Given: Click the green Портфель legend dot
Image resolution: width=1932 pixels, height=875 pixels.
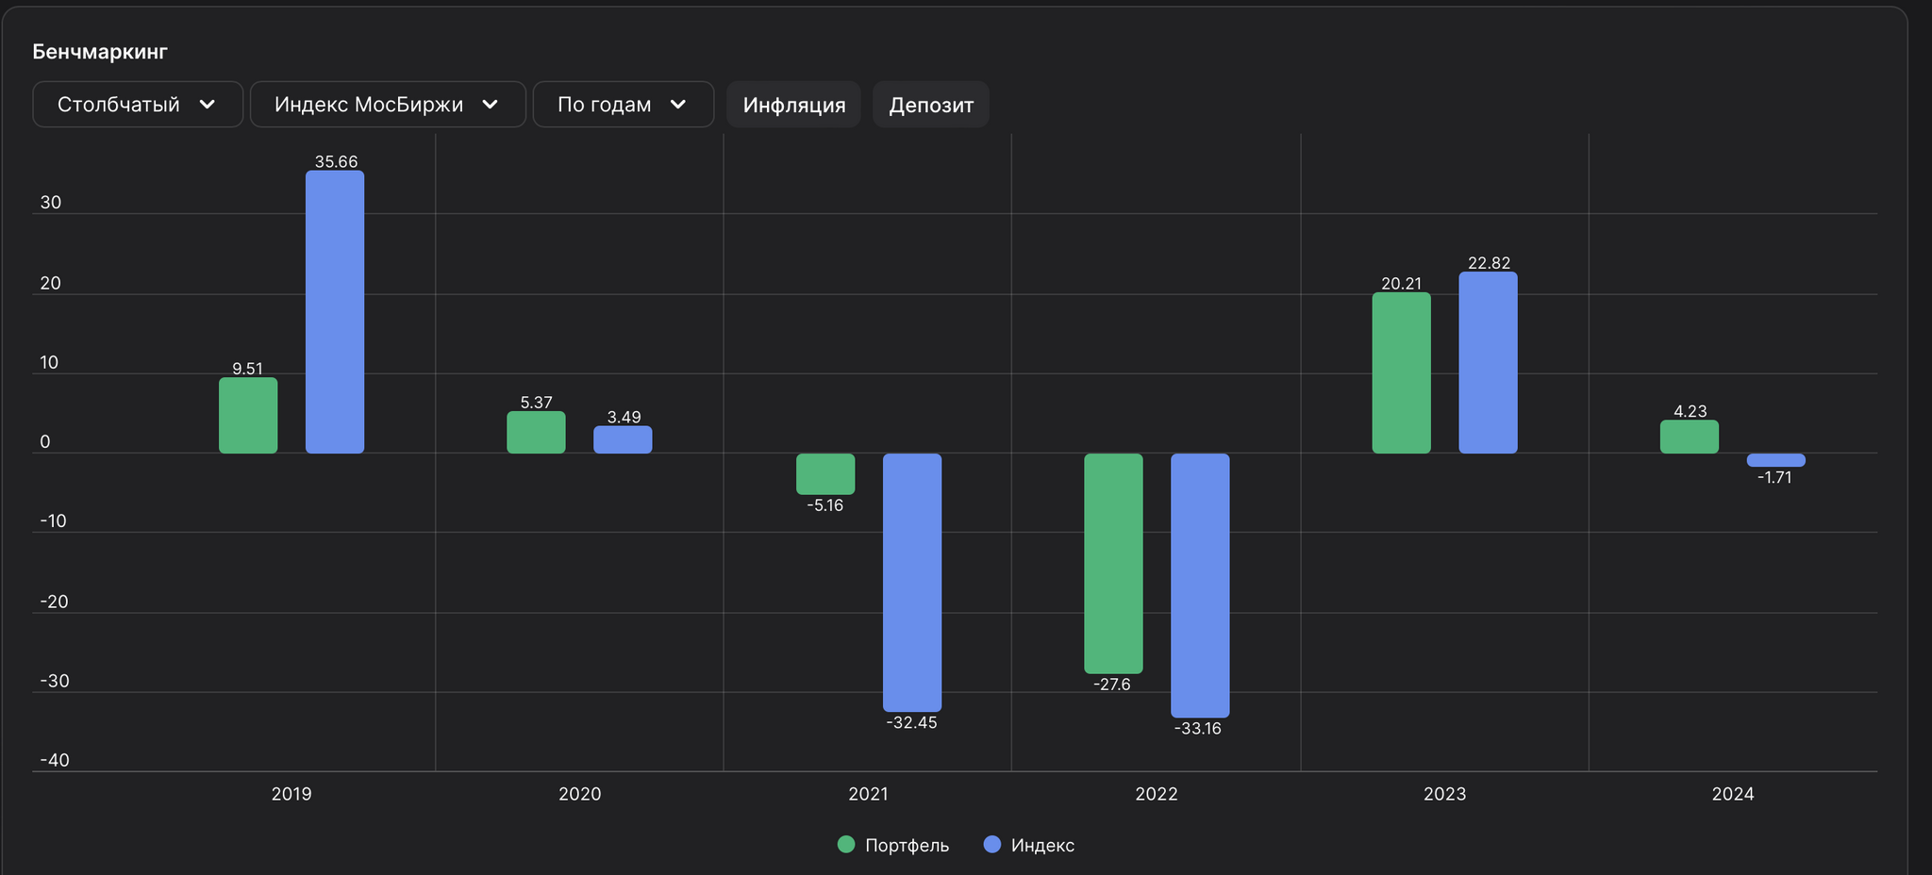Looking at the screenshot, I should click(x=846, y=845).
